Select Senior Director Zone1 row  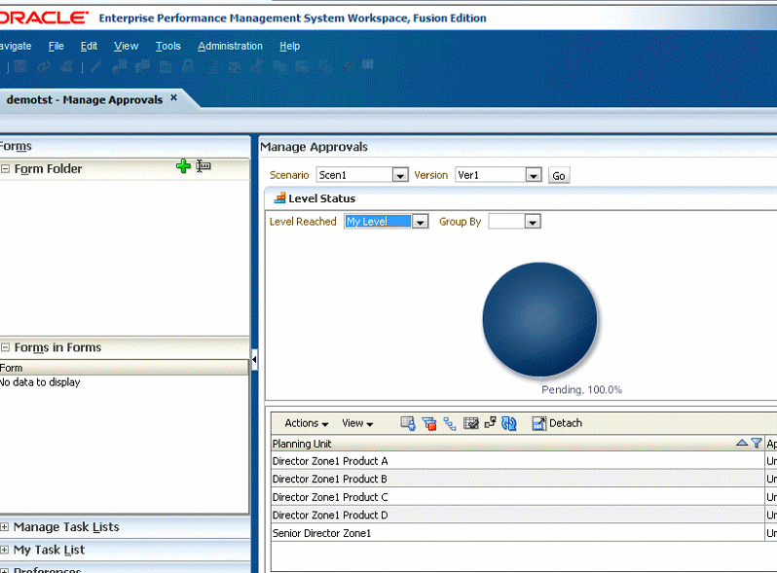click(x=518, y=533)
